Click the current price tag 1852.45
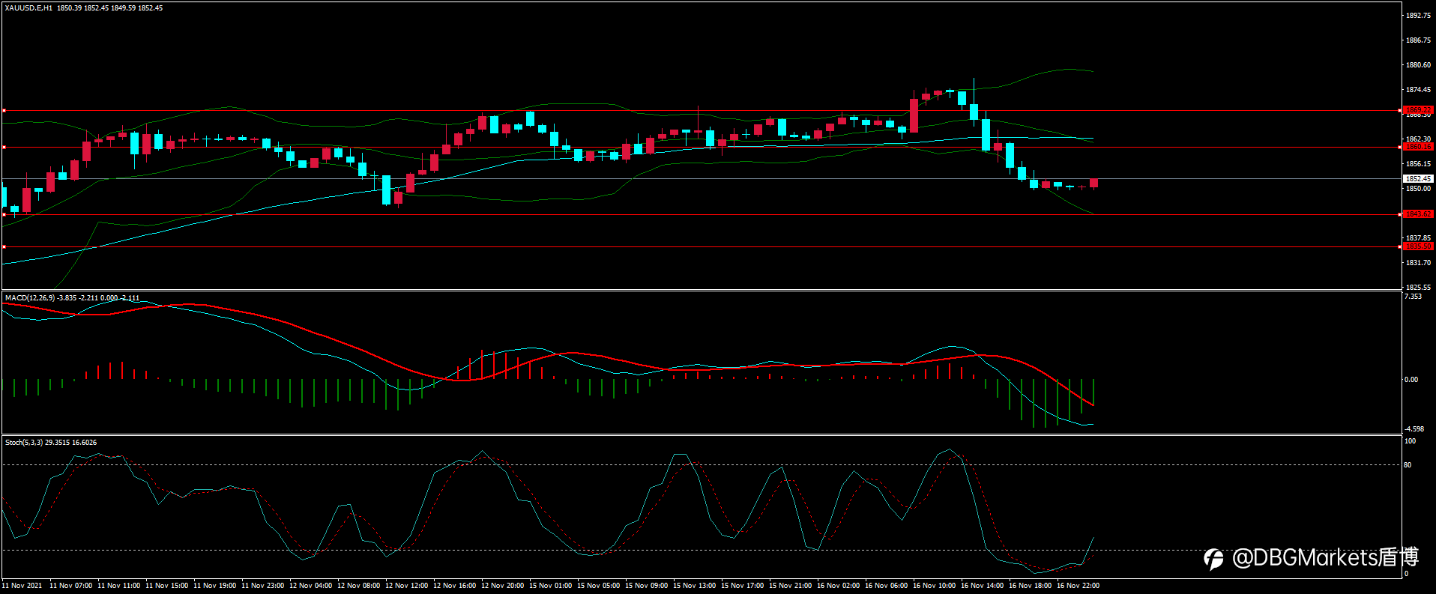 1418,179
